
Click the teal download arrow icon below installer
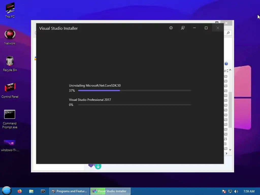coord(98,166)
